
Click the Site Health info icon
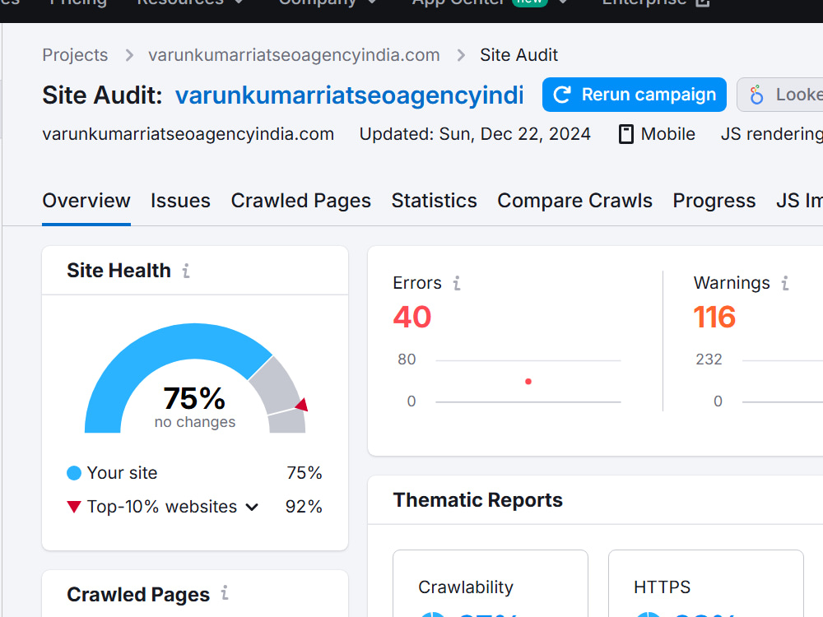point(186,271)
